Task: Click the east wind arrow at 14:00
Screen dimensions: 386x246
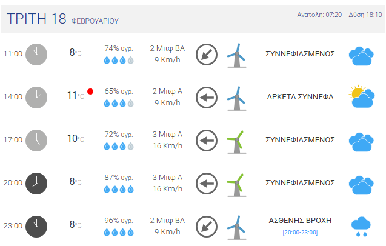Action: [x=207, y=98]
